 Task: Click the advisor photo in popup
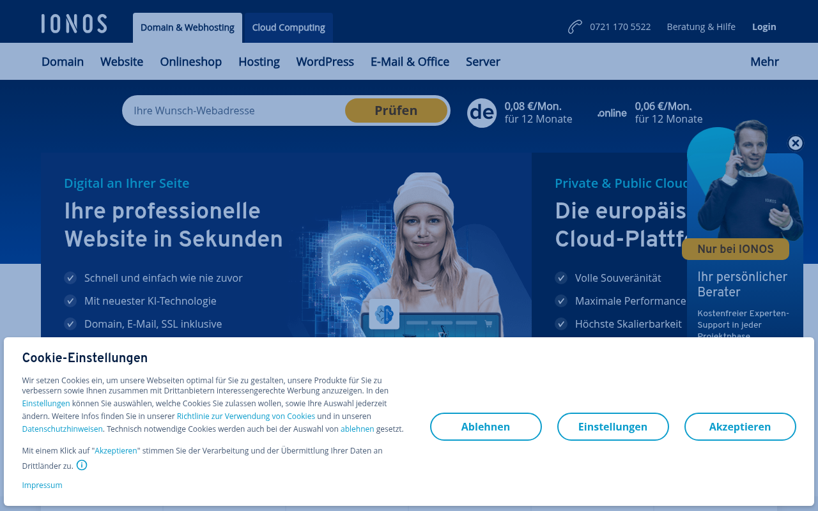tap(749, 179)
